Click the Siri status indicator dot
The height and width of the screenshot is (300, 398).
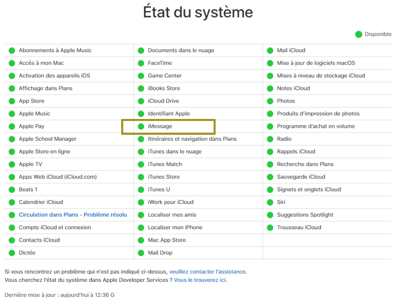[x=270, y=203]
